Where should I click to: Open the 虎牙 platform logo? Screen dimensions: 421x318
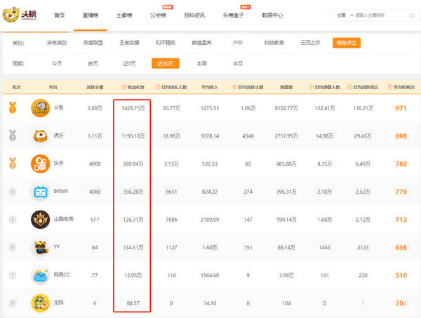(x=40, y=136)
